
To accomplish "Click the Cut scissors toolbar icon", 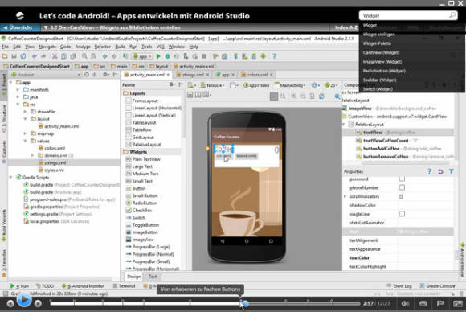I will [55, 56].
